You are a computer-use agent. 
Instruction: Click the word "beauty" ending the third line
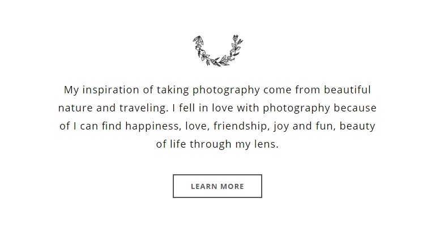[357, 126]
